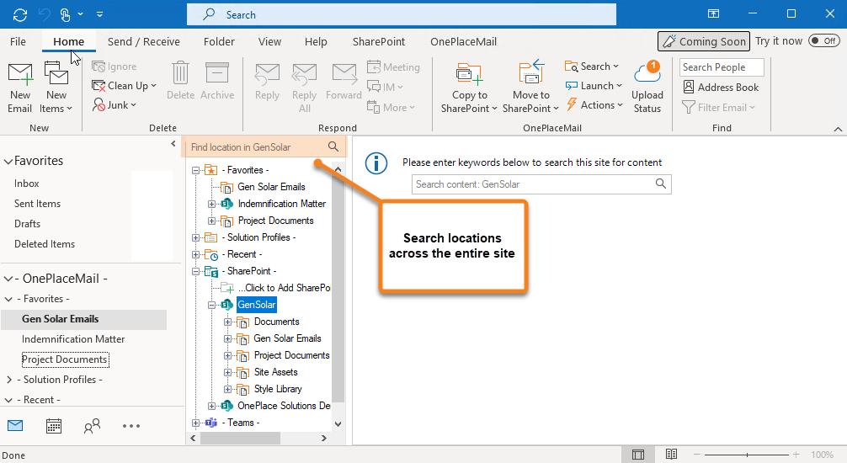Collapse the - OnePlaceMail - folder group
847x463 pixels.
8,279
